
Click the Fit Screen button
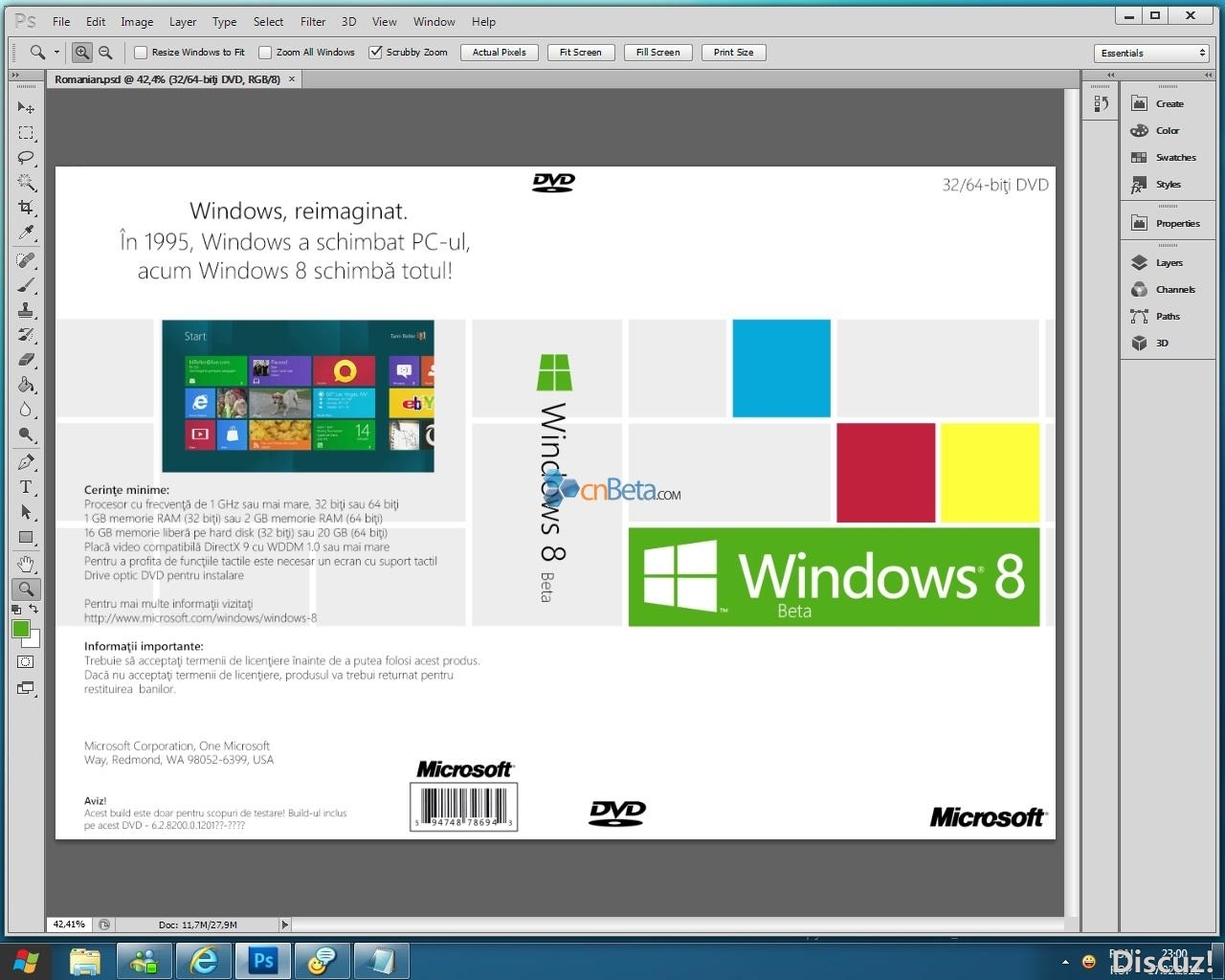click(x=581, y=53)
